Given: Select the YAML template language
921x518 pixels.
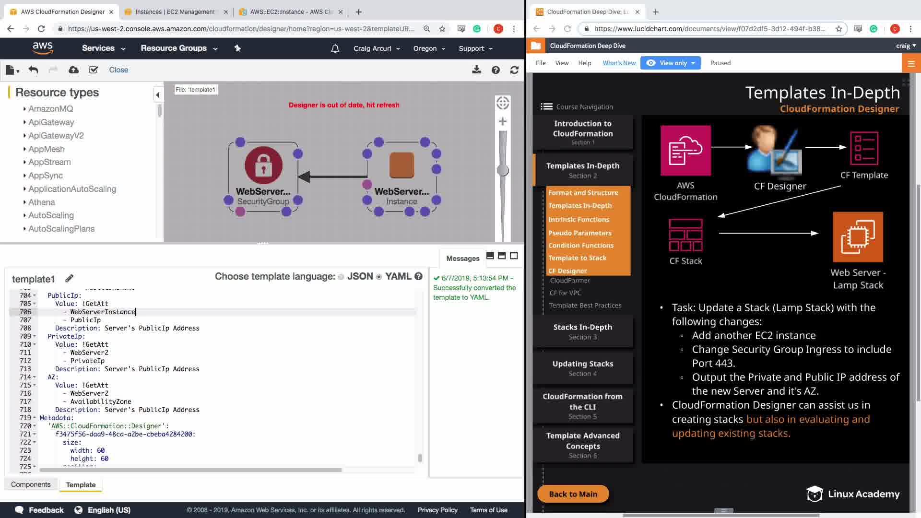Looking at the screenshot, I should click(x=379, y=277).
